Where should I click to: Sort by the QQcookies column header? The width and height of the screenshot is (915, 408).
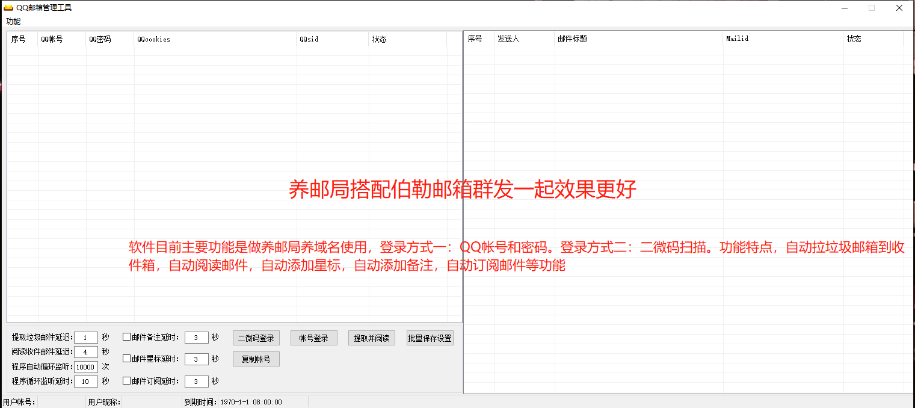(x=215, y=39)
